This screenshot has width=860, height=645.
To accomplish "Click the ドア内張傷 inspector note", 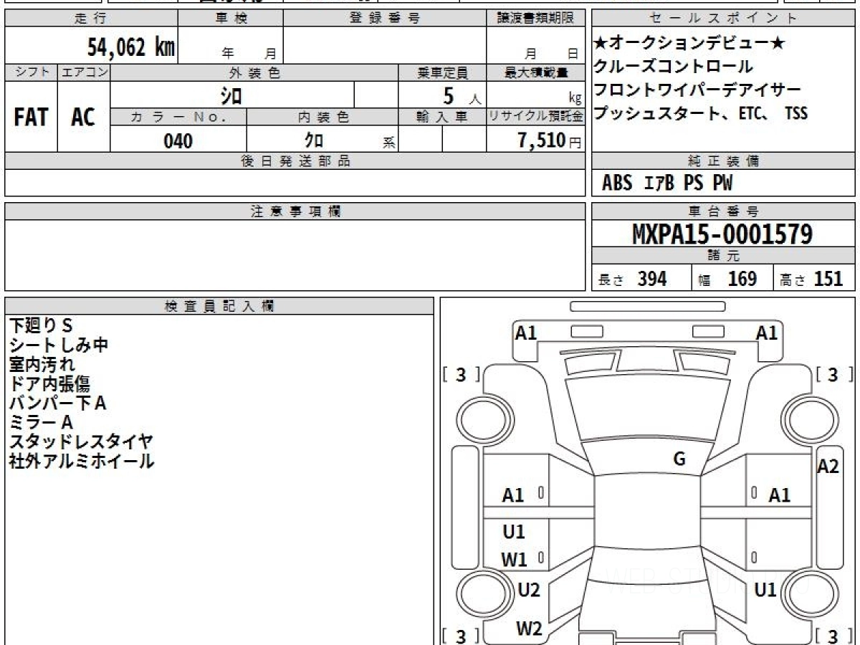I will (x=49, y=383).
